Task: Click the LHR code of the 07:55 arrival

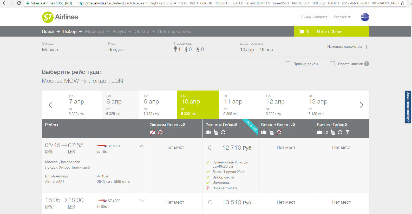Action: coord(71,152)
